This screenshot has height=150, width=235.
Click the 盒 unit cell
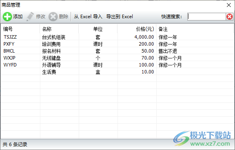(x=98, y=72)
